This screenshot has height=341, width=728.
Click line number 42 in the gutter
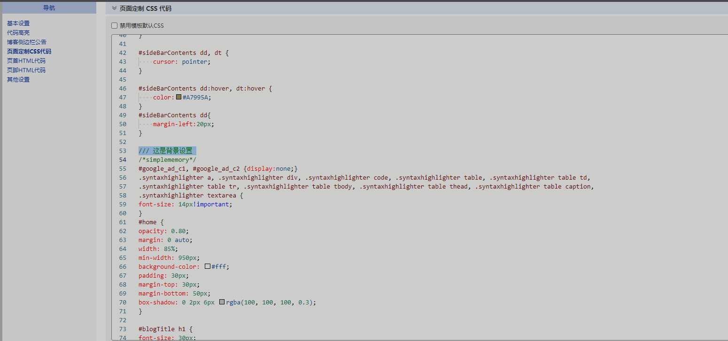(x=123, y=53)
